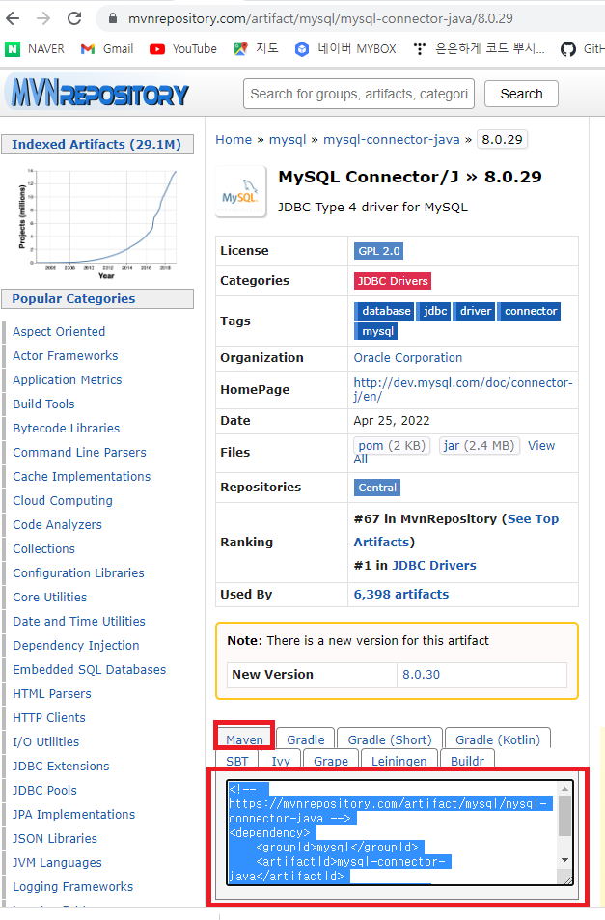The image size is (605, 920).
Task: Click the snippet scrollbar down arrow
Action: (x=565, y=860)
